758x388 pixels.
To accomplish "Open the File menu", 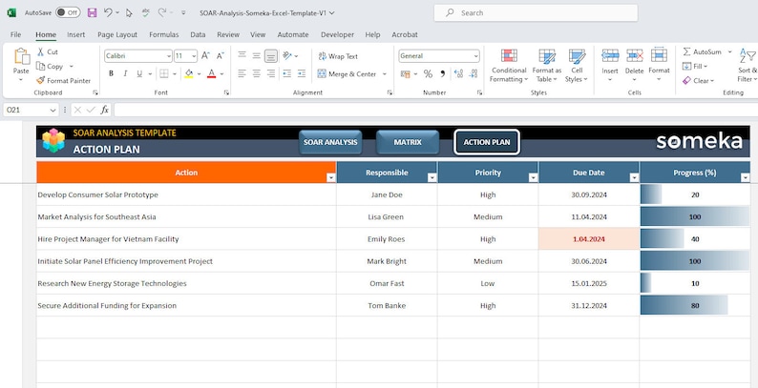I will coord(15,34).
